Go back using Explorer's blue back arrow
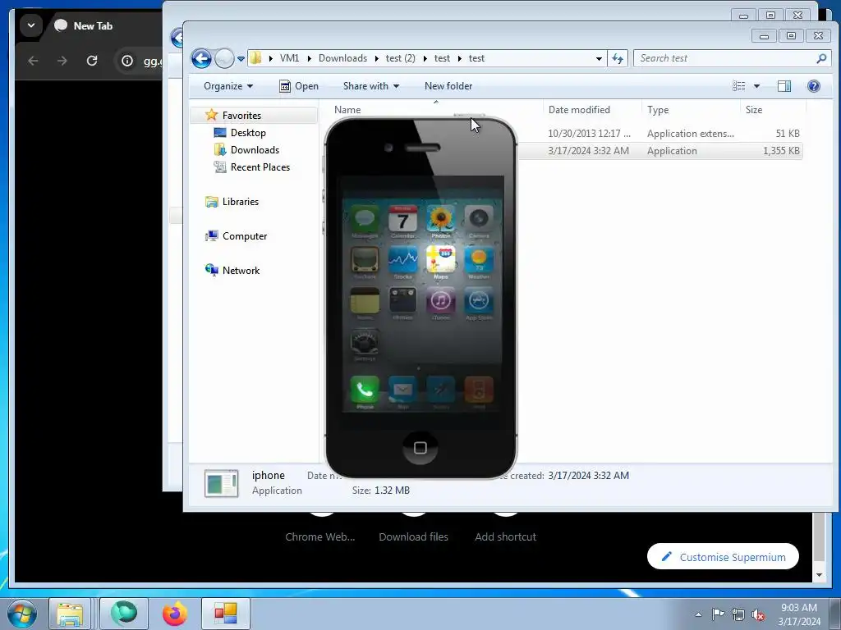This screenshot has height=630, width=841. 201,58
